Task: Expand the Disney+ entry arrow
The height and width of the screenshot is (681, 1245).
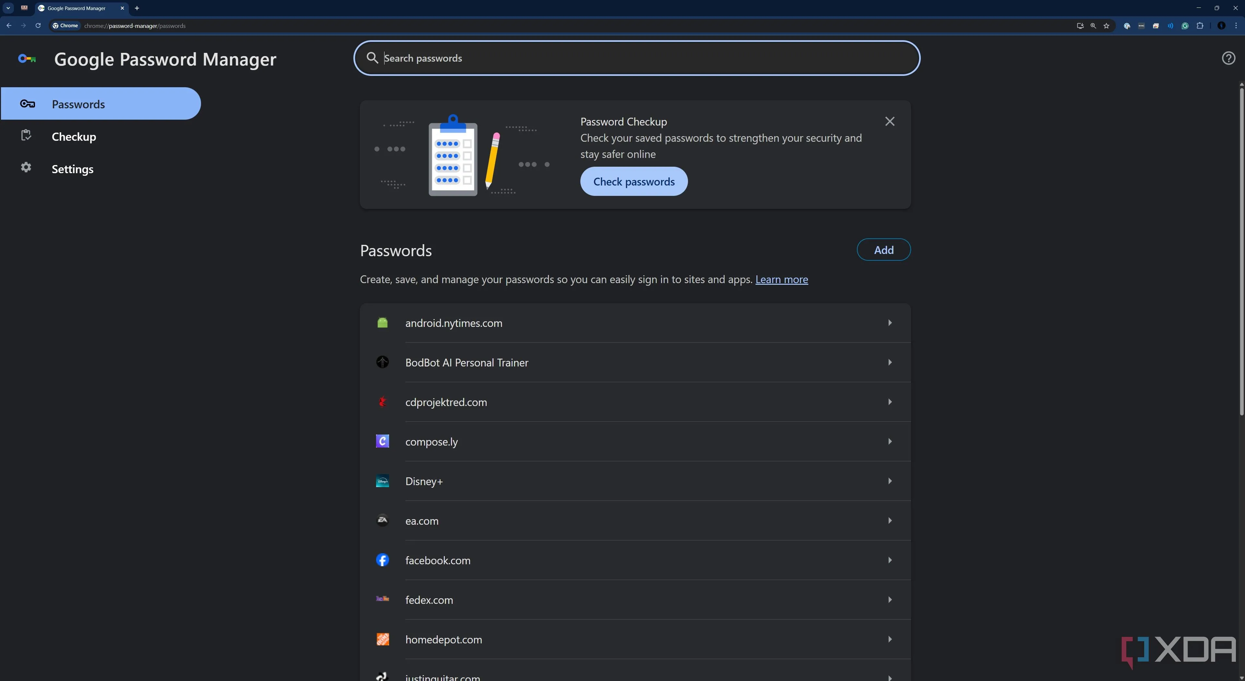Action: pos(889,481)
